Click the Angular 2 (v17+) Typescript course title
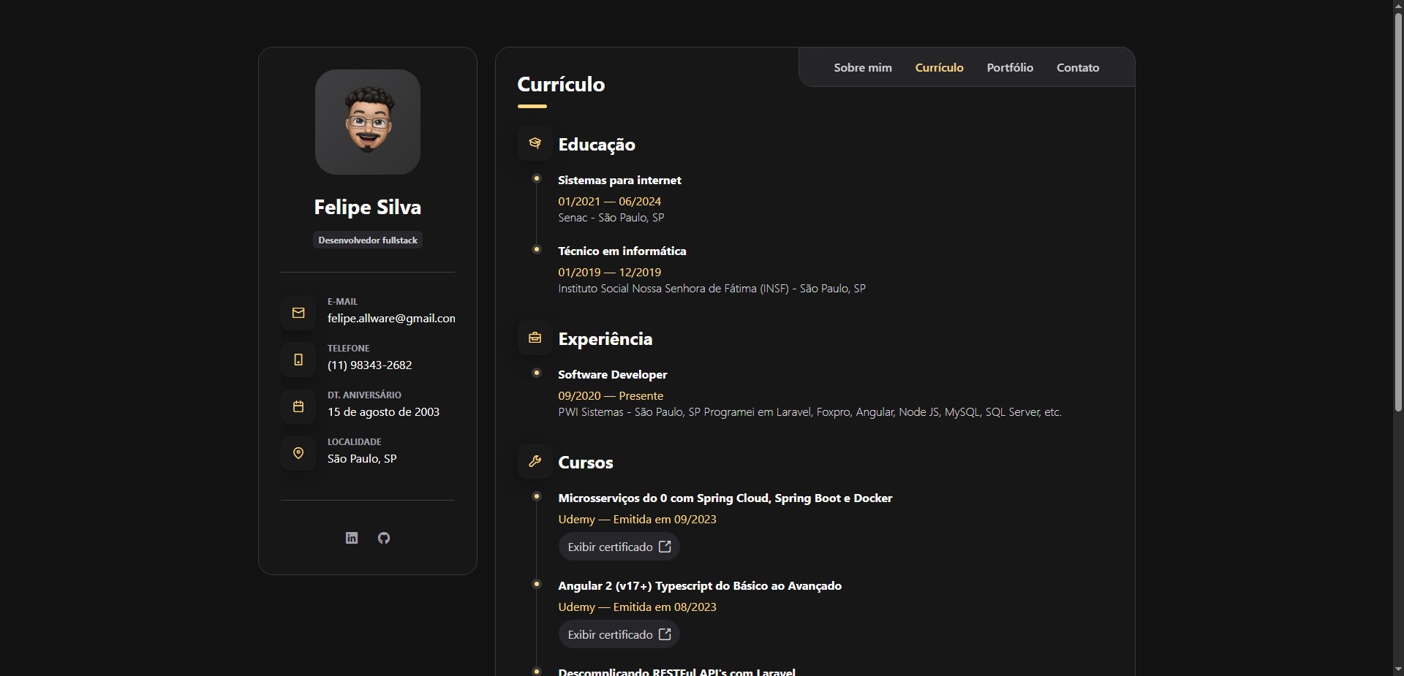This screenshot has width=1404, height=676. [700, 585]
